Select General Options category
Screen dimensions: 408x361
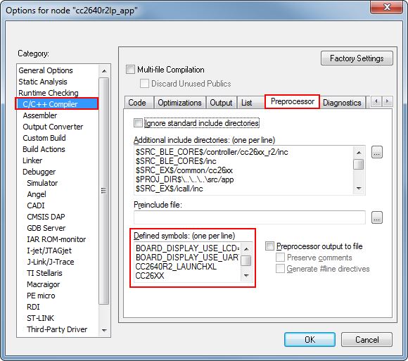pos(46,70)
